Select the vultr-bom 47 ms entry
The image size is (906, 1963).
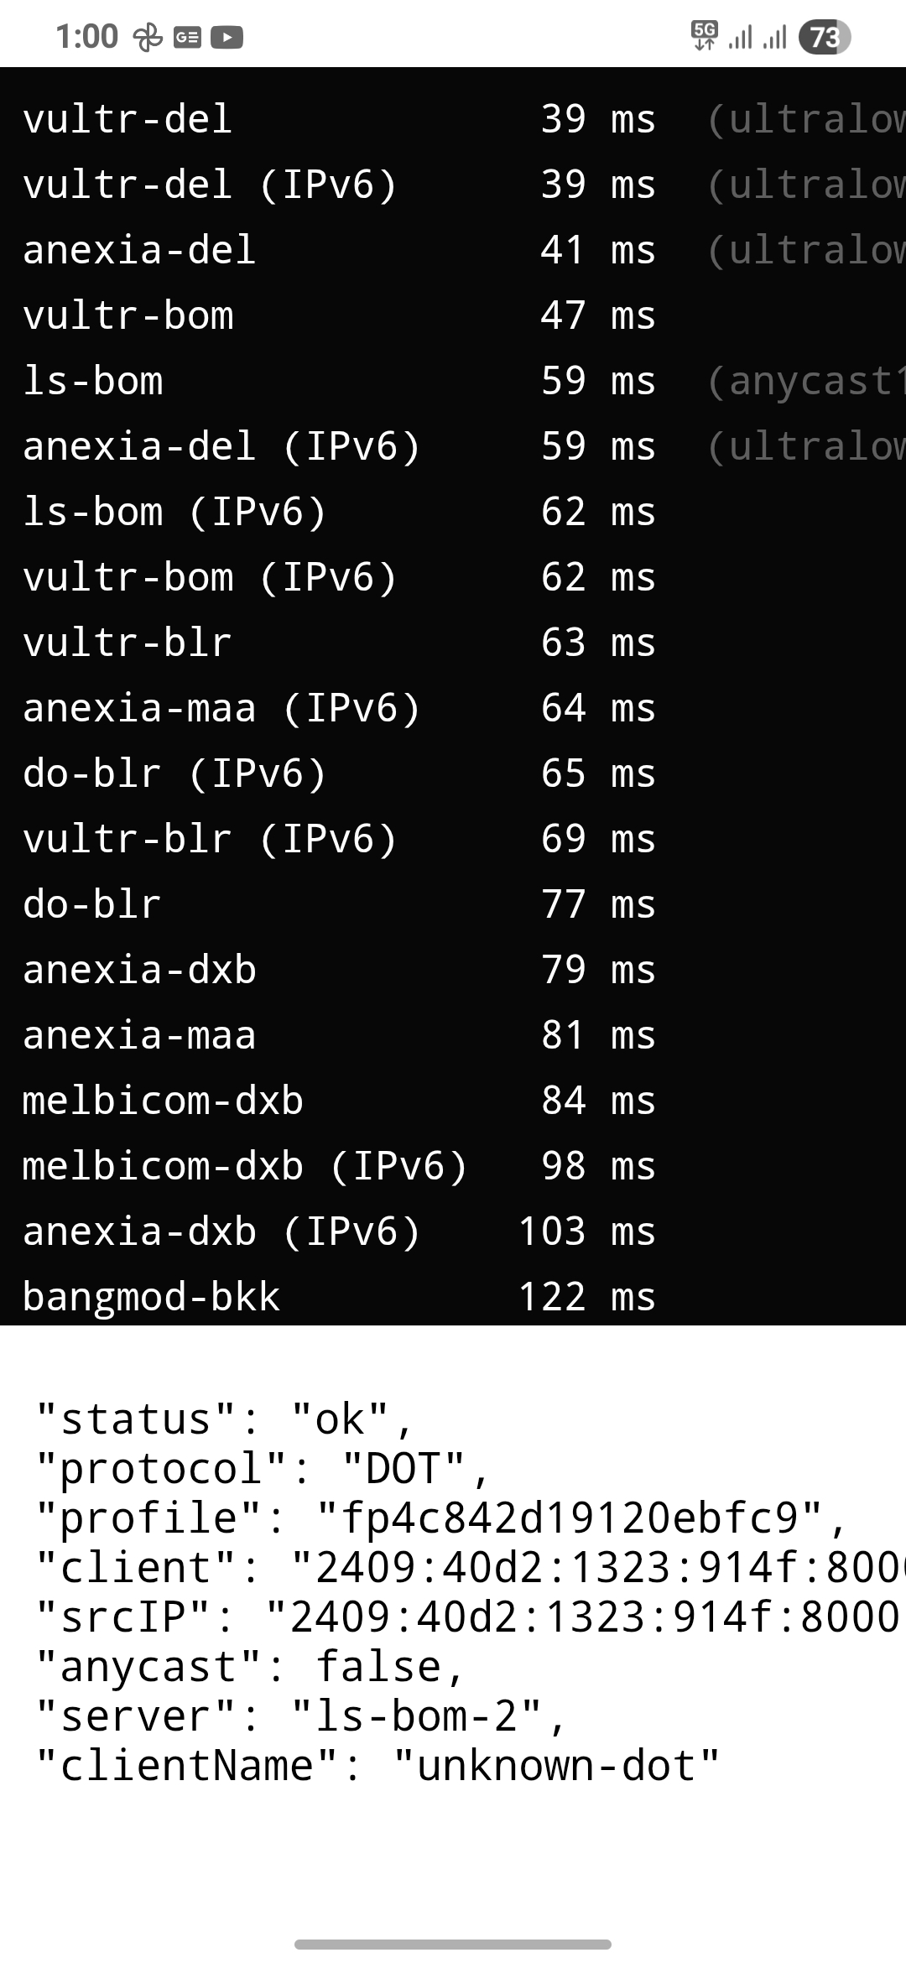point(453,315)
